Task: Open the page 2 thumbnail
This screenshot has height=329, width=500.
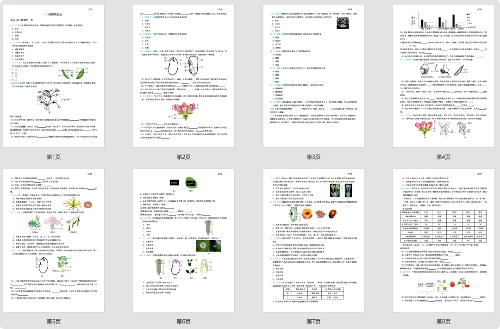Action: tap(184, 76)
